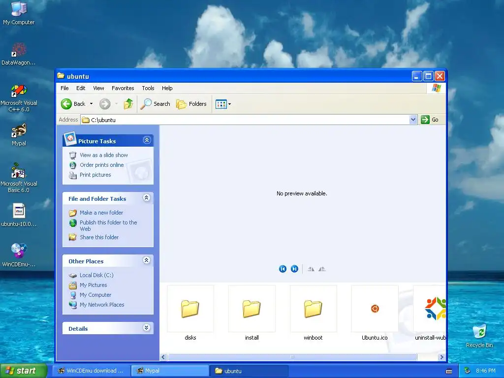Open the Help menu
Image resolution: width=504 pixels, height=378 pixels.
167,88
